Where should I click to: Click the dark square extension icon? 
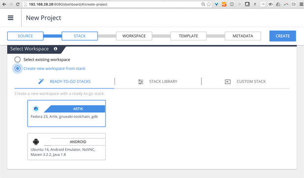pos(247,4)
